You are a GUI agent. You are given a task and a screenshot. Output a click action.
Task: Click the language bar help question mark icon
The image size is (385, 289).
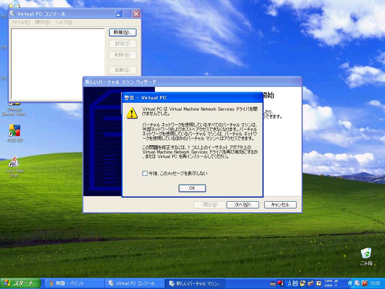[x=318, y=284]
